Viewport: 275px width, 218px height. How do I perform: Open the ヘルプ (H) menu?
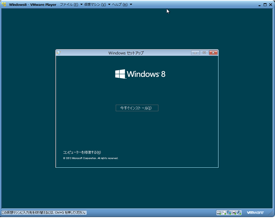[x=120, y=4]
